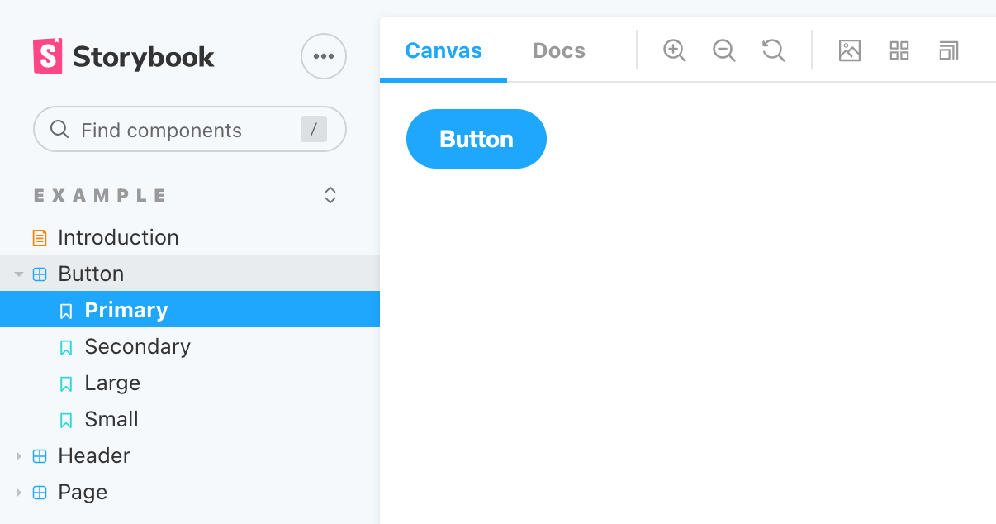Click the blue Button in the canvas
Screen dimensions: 996x524
pyautogui.click(x=477, y=139)
